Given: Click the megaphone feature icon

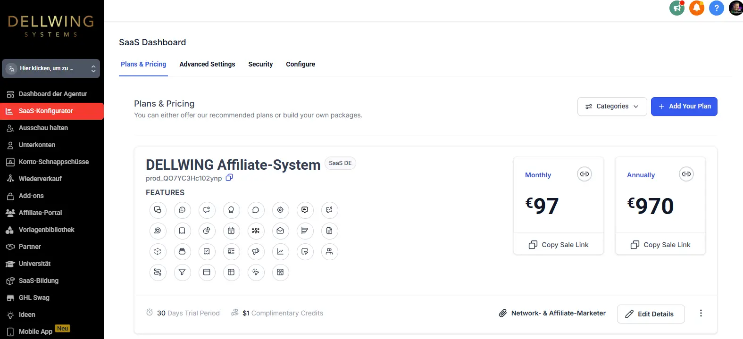Looking at the screenshot, I should [x=256, y=252].
